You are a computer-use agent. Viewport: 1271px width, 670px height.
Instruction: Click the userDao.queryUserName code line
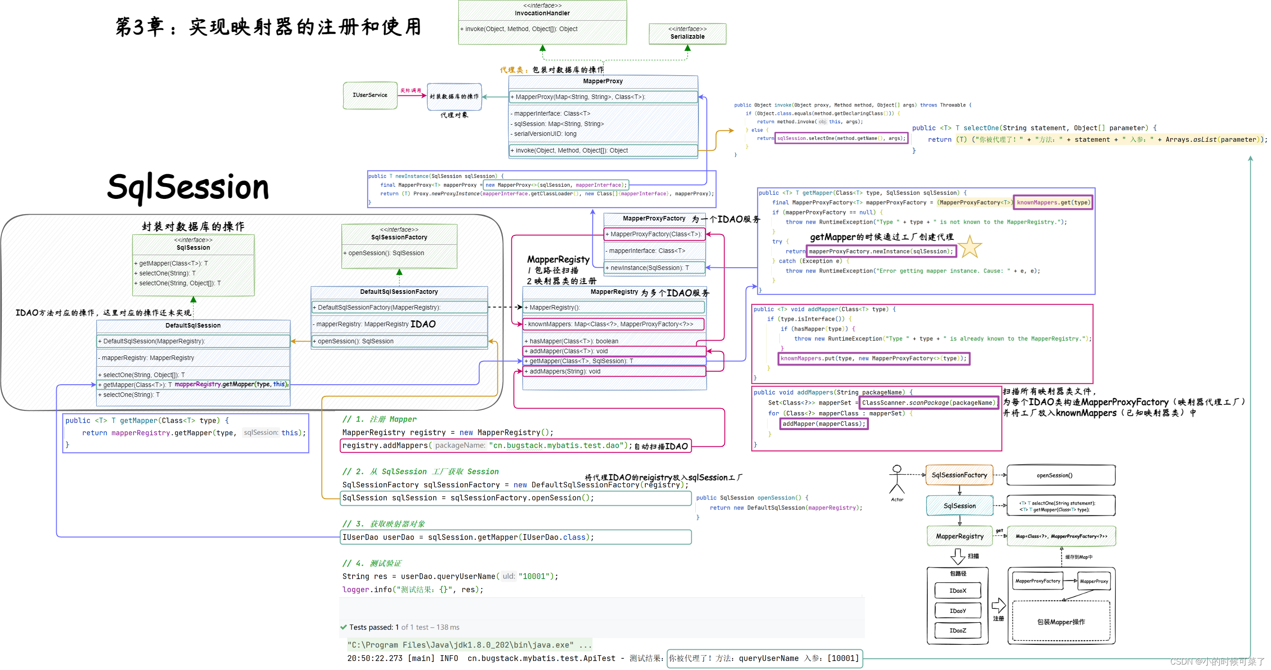tap(450, 576)
